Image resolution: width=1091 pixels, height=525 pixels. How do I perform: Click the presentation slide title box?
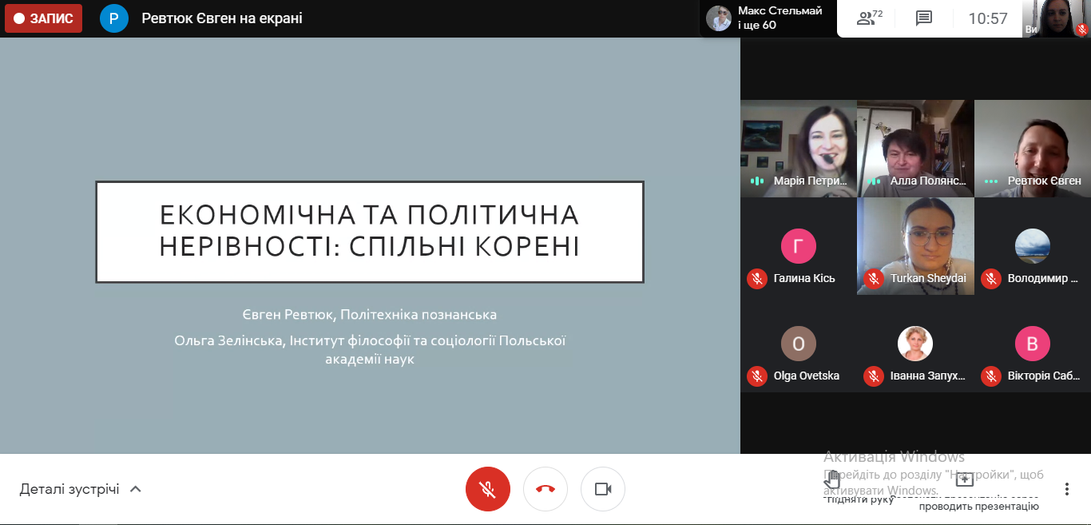tap(369, 232)
